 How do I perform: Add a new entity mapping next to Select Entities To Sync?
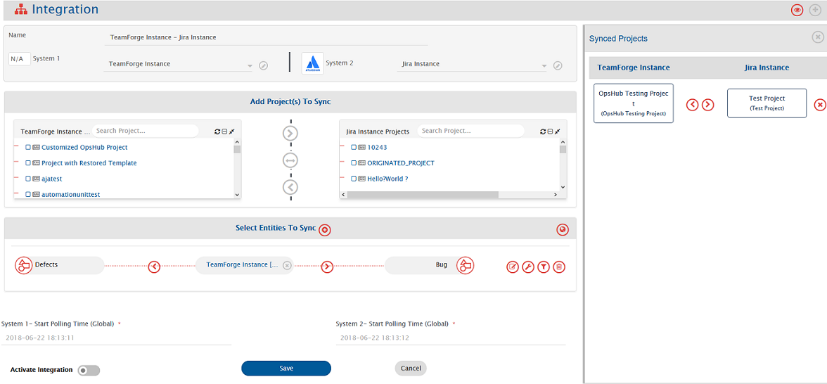click(325, 229)
